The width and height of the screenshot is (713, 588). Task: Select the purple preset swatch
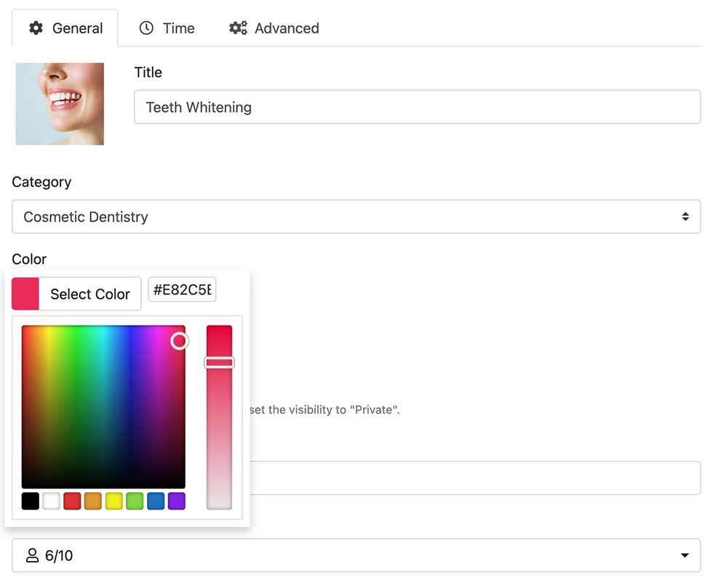(x=176, y=501)
